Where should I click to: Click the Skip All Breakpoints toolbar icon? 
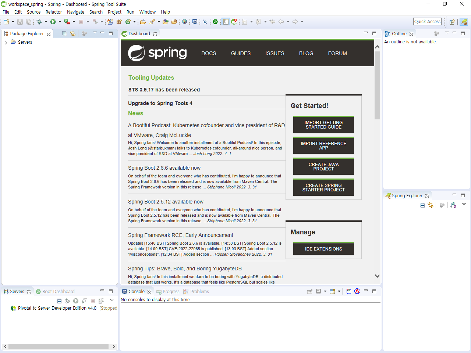[x=205, y=22]
